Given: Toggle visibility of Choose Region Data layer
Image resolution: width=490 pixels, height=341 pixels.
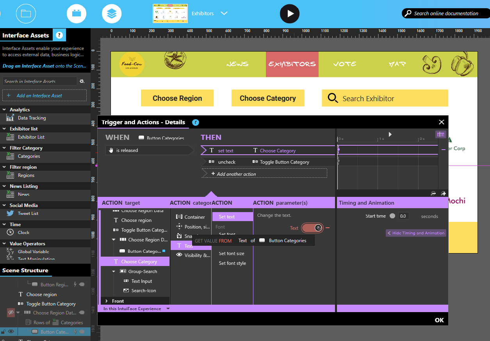Looking at the screenshot, I should [x=11, y=312].
